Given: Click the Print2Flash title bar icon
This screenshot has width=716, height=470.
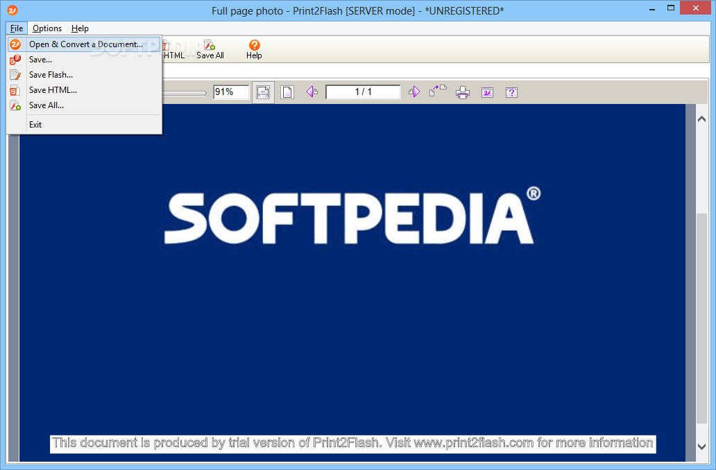Looking at the screenshot, I should [x=12, y=10].
